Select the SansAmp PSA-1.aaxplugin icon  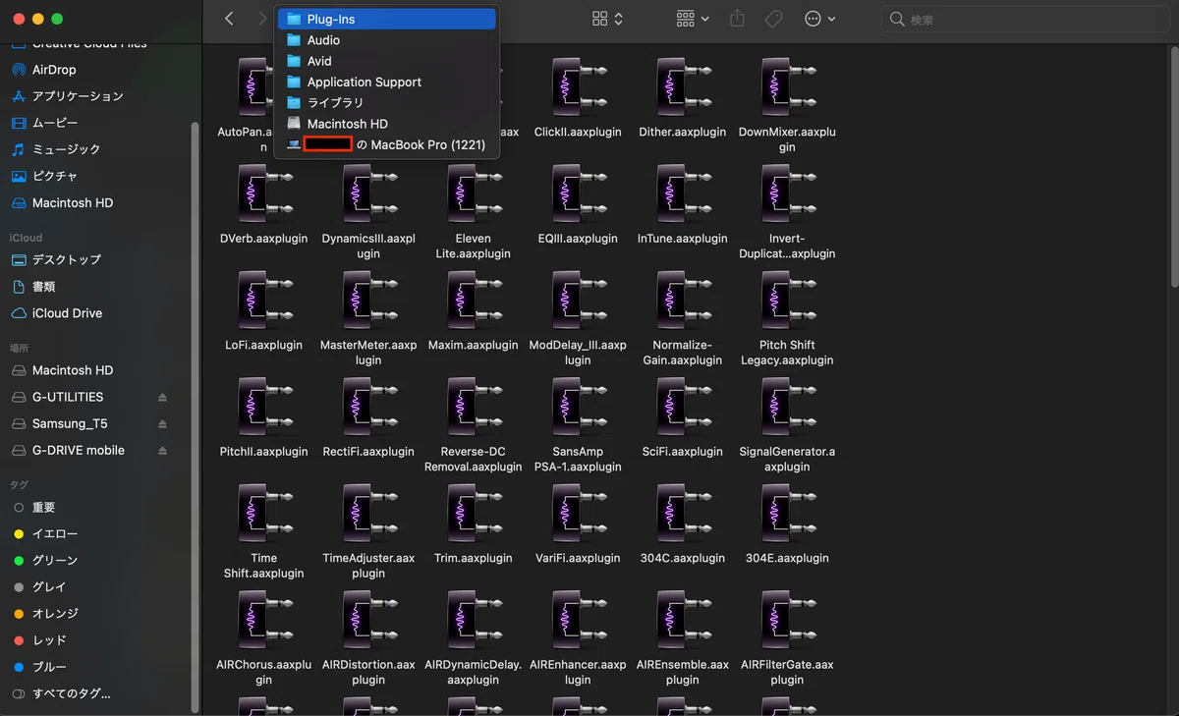[x=578, y=408]
